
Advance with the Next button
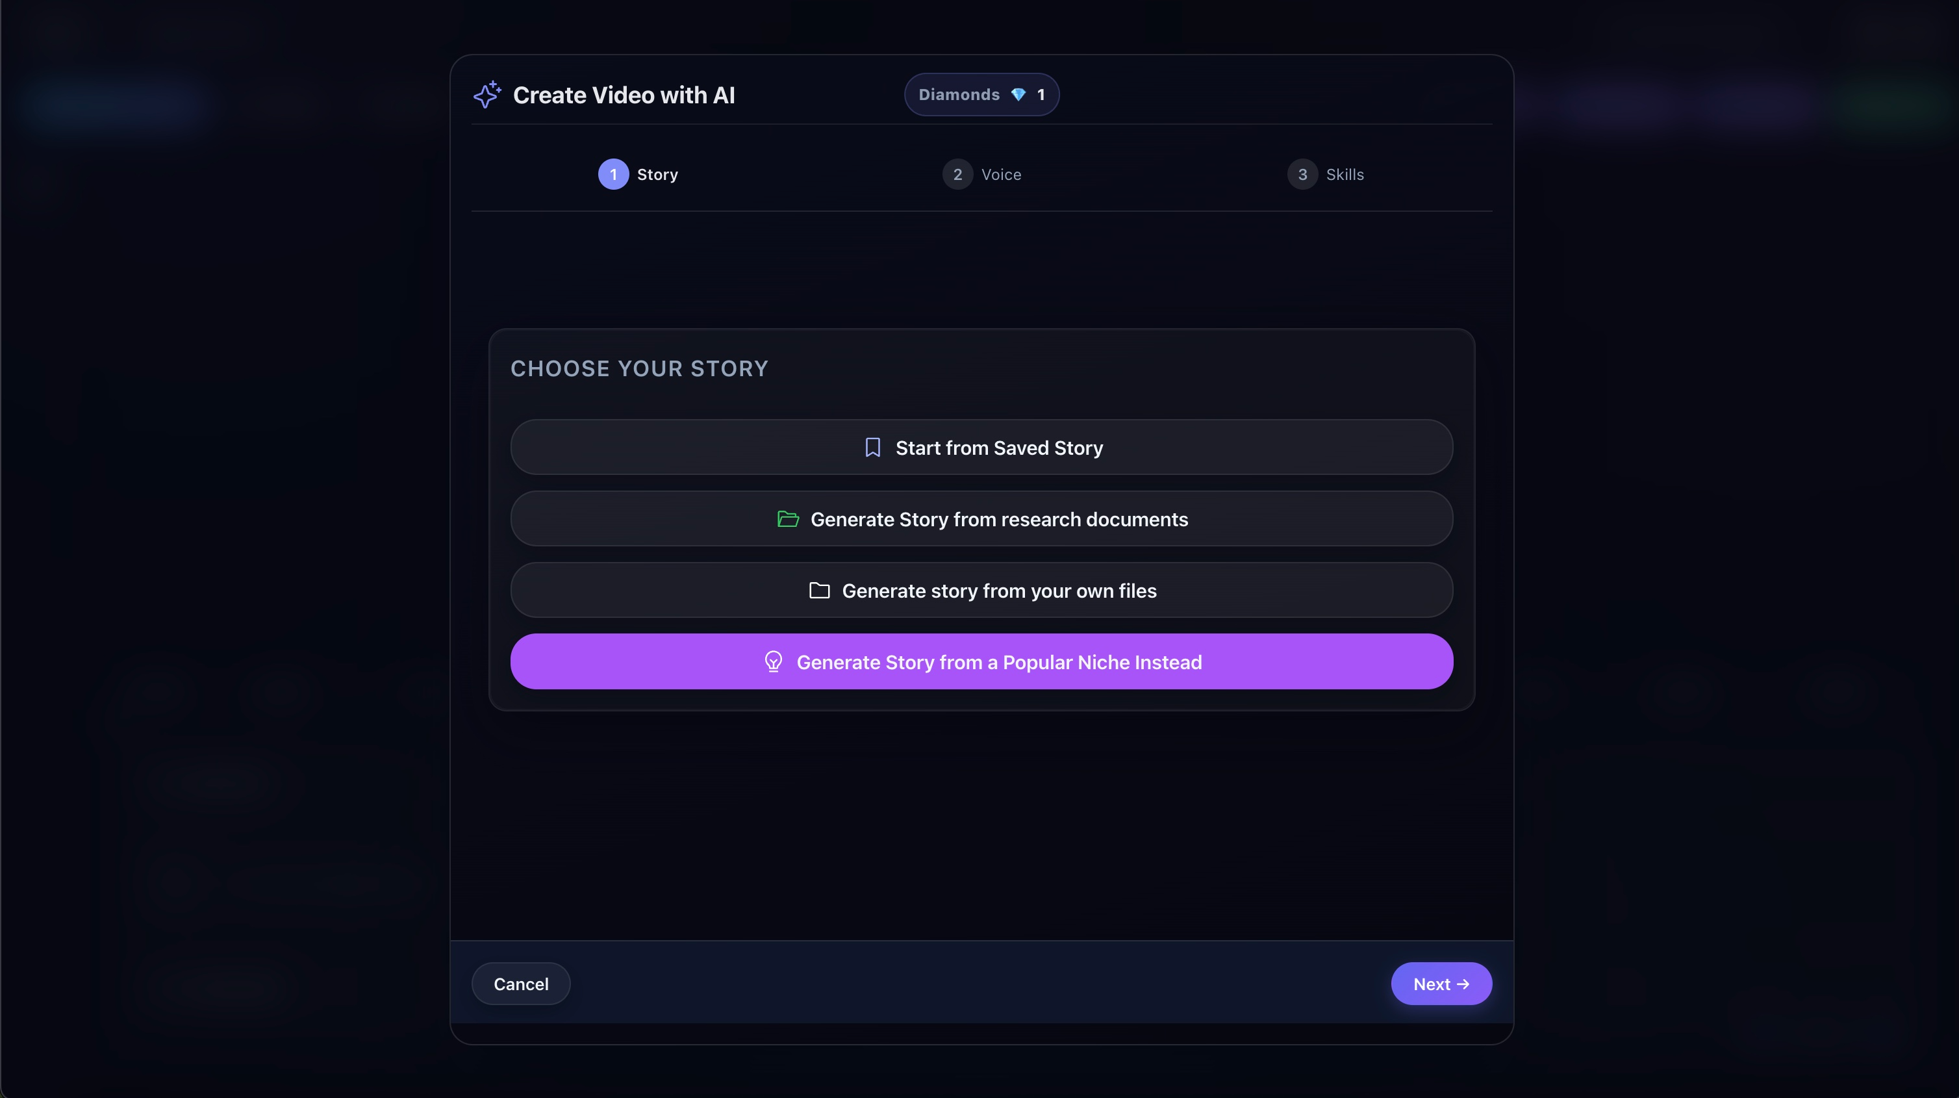tap(1441, 983)
